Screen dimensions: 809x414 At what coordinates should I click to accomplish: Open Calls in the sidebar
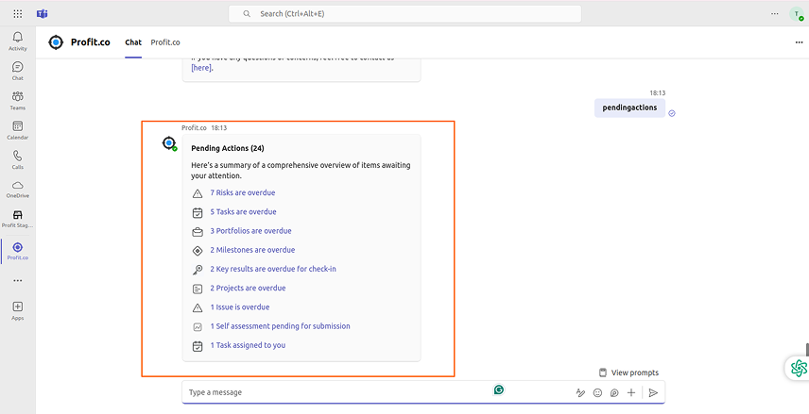point(18,159)
